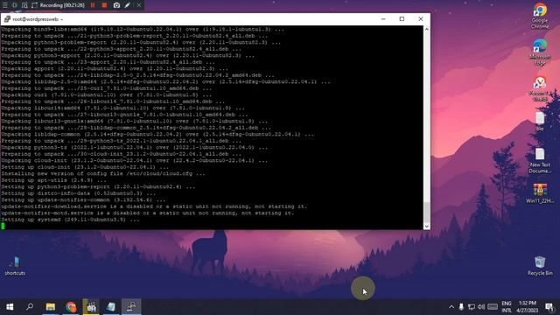Open the notification center
This screenshot has width=560, height=315.
coord(549,307)
